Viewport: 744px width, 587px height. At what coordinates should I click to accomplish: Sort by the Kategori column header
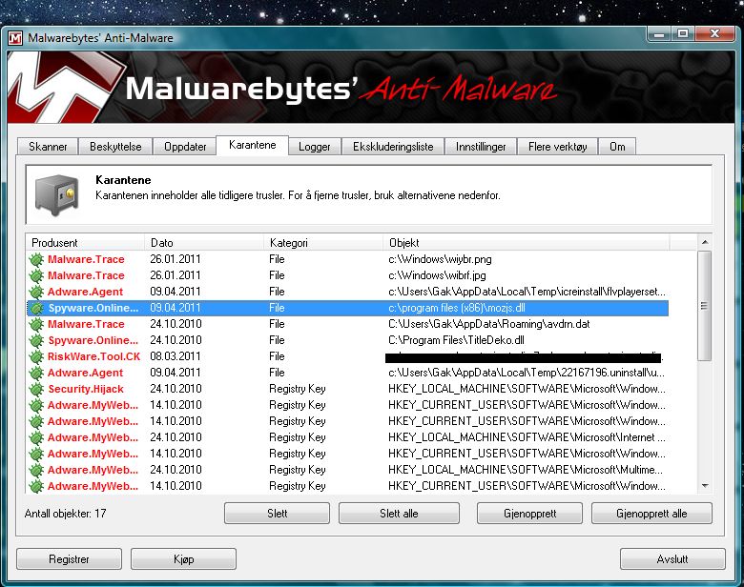click(x=323, y=243)
